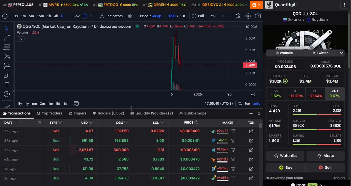Open the go-to-date calendar icon
The width and height of the screenshot is (351, 186).
click(76, 103)
